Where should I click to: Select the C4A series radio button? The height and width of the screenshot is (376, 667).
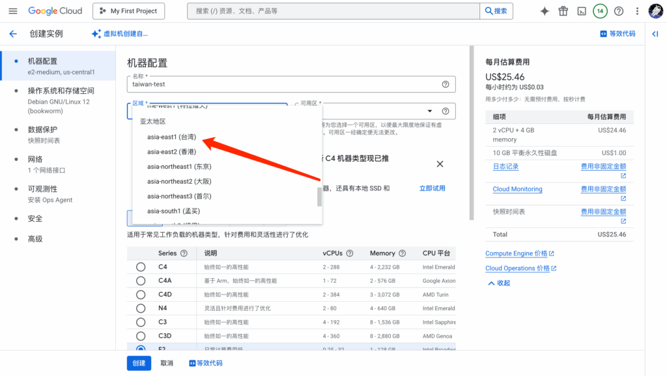(141, 281)
